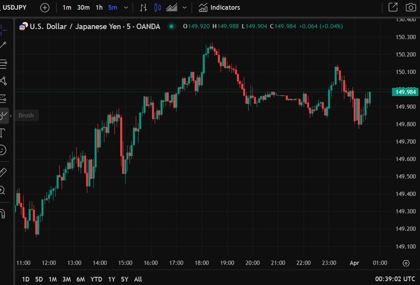The width and height of the screenshot is (420, 285).
Task: Select the ruler measure tool
Action: click(x=3, y=172)
